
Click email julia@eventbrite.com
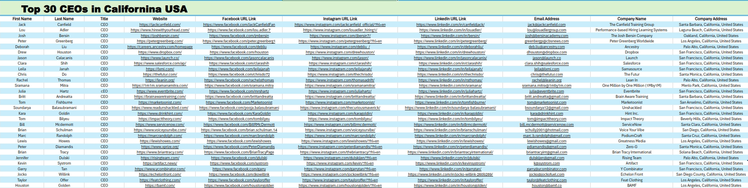(546, 91)
